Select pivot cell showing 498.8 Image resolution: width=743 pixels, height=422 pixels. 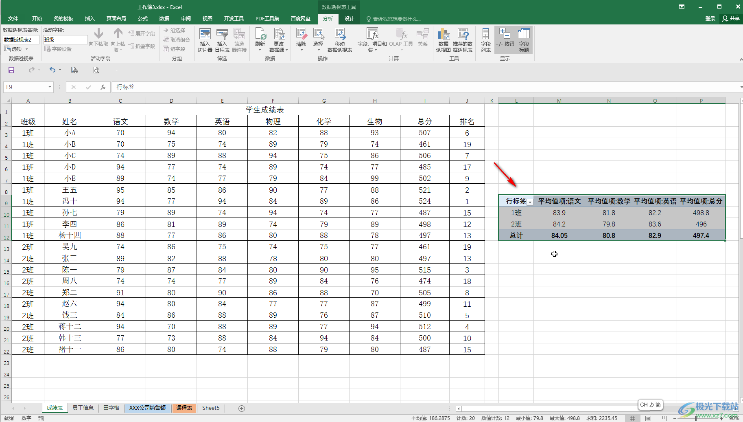coord(701,213)
